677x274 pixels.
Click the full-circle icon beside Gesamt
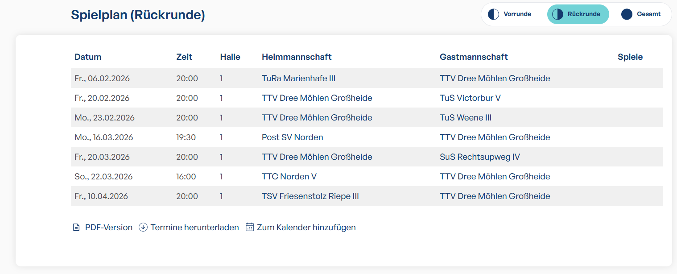point(627,14)
